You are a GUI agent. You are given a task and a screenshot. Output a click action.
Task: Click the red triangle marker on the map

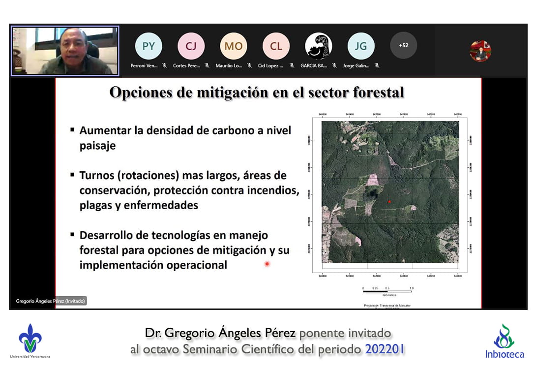[x=389, y=201]
